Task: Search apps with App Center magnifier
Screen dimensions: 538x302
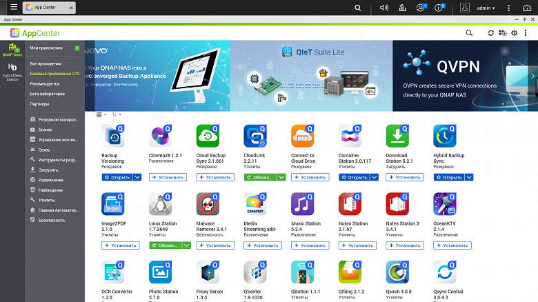Action: click(469, 33)
